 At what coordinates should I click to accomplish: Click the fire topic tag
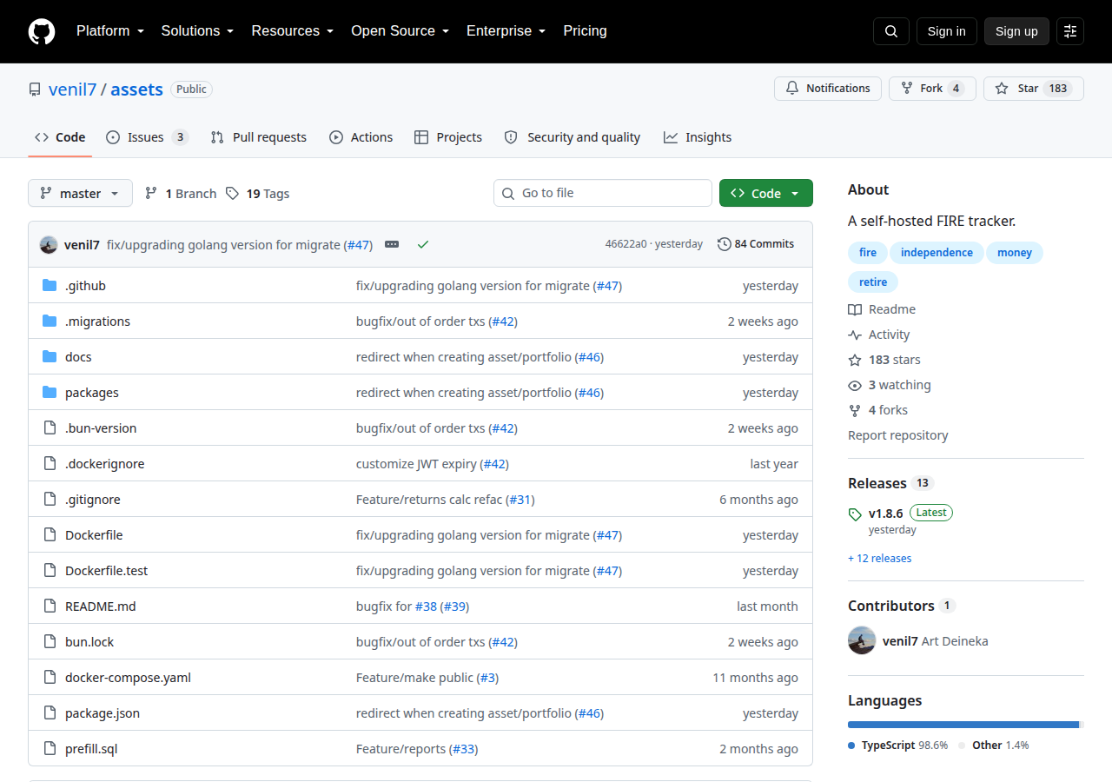click(x=868, y=253)
